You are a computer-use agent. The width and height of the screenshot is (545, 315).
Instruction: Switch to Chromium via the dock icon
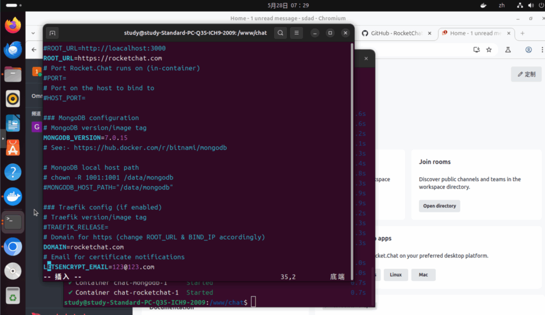(x=13, y=246)
